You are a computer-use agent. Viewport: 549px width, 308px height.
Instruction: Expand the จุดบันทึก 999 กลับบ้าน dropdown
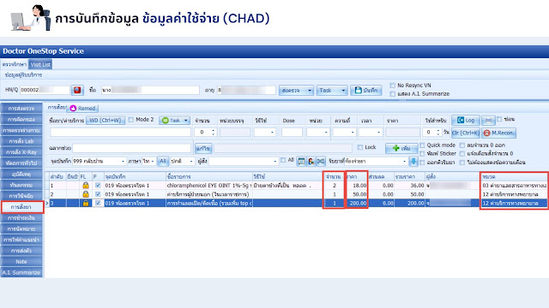pyautogui.click(x=123, y=162)
